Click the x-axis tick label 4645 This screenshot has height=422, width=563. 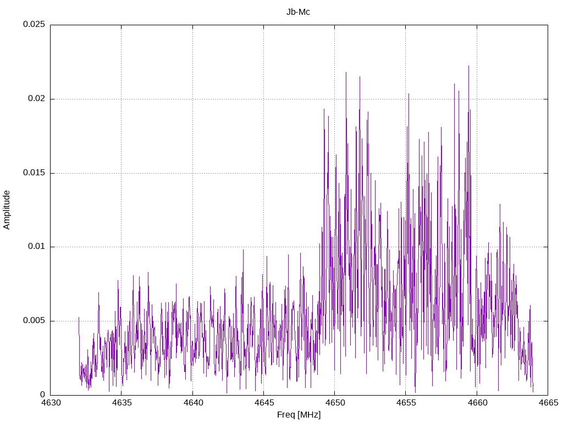(264, 403)
